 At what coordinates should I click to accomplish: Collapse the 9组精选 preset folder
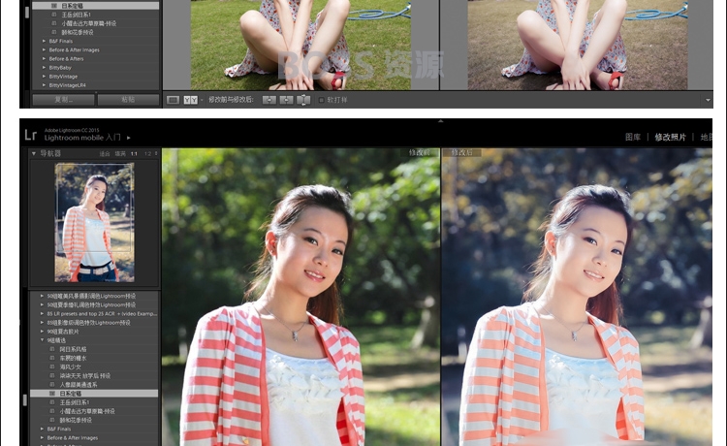(x=43, y=340)
